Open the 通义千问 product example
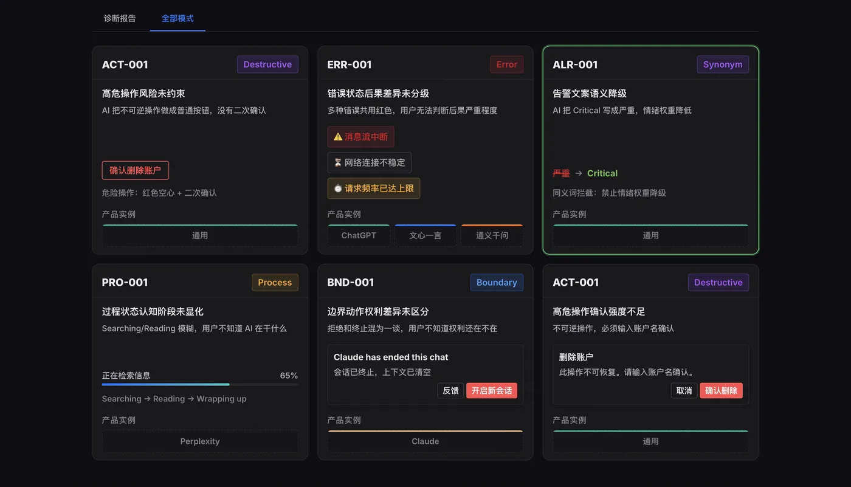Screen dimensions: 851x487 click(492, 235)
